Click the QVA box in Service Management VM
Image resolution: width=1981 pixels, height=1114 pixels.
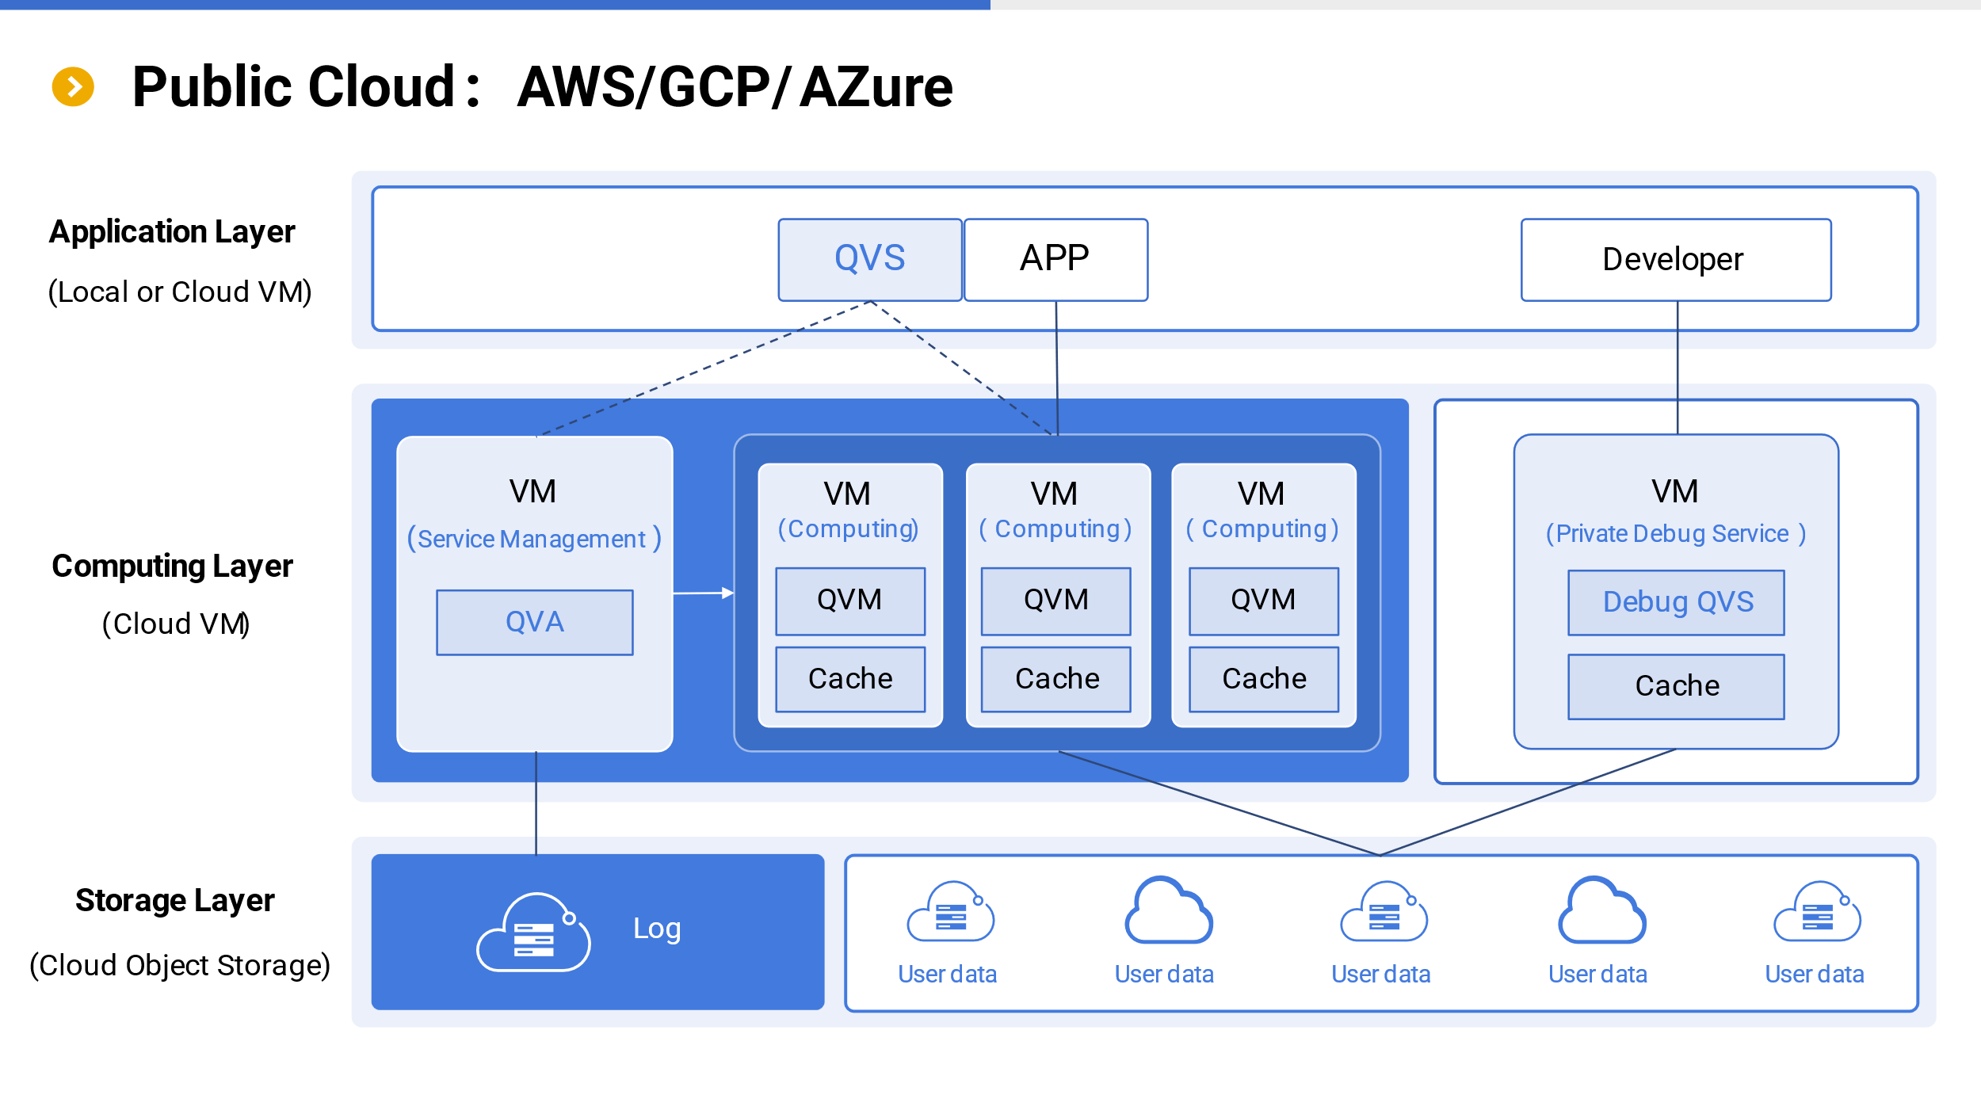(x=534, y=622)
